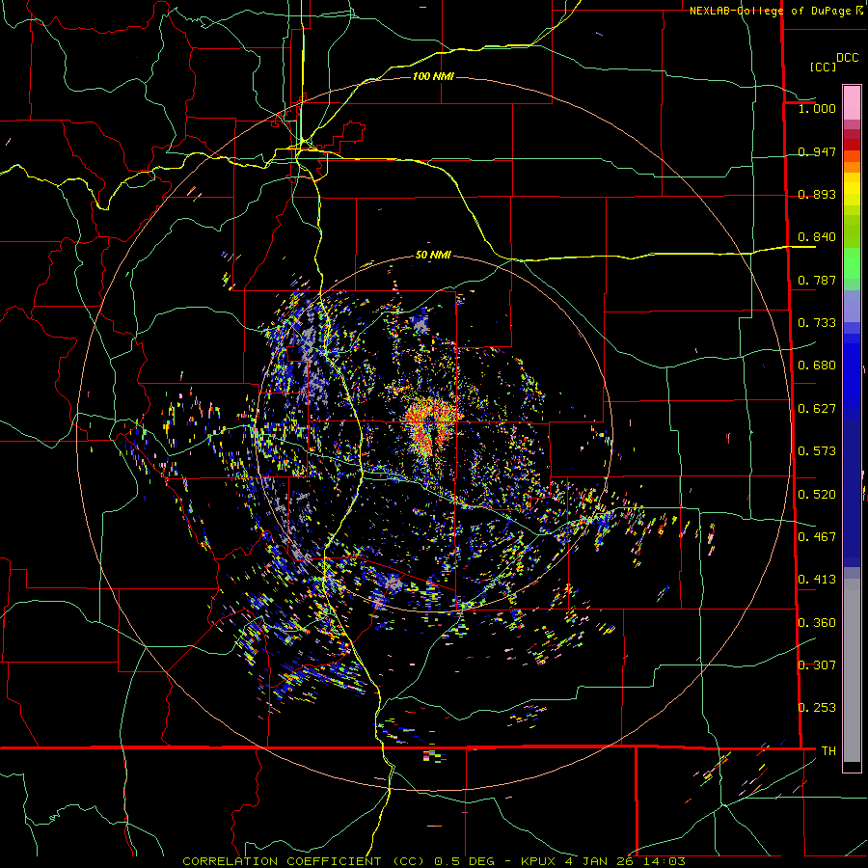This screenshot has height=868, width=868.
Task: Click the 0.627 scale value
Action: tap(817, 409)
